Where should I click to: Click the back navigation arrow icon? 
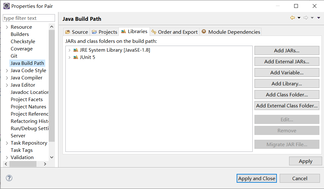click(x=293, y=18)
